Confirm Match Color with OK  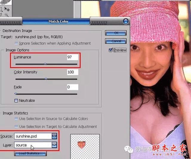pos(116,33)
